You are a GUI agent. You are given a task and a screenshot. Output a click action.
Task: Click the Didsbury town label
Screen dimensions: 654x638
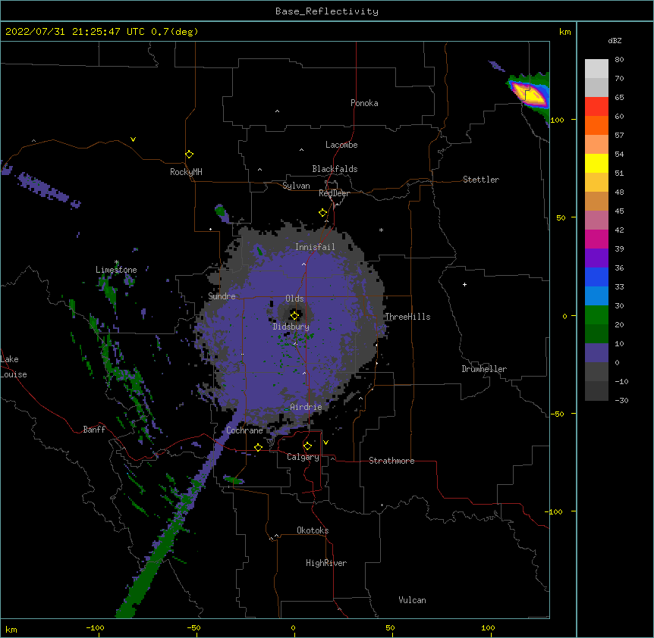291,327
